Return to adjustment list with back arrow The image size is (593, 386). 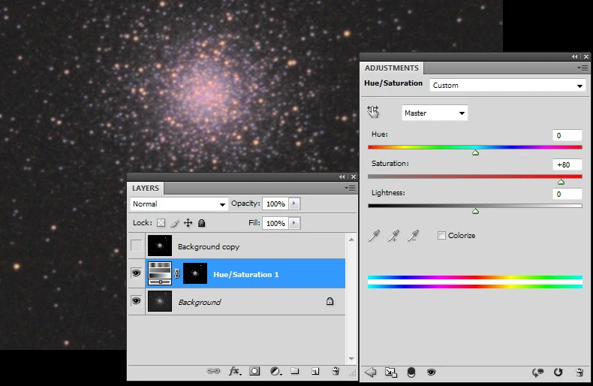[x=370, y=372]
